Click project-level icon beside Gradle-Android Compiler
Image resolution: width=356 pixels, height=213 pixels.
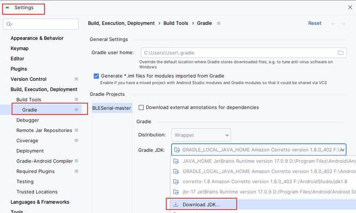(x=77, y=161)
